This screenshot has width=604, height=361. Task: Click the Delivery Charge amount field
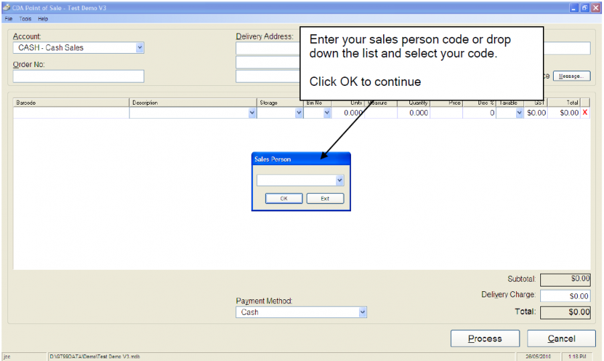pos(565,296)
